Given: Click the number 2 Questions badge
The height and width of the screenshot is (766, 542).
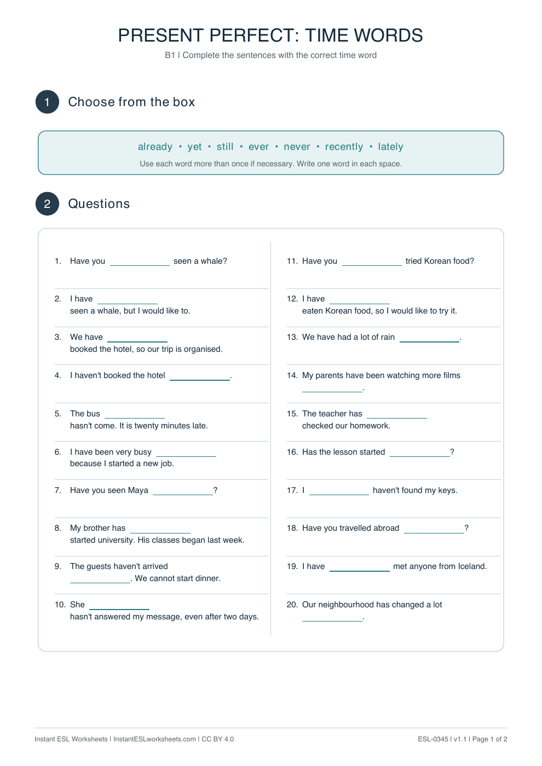Looking at the screenshot, I should [47, 204].
